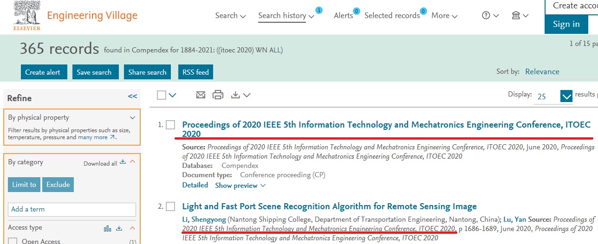Screen dimensions: 598x244
Task: Download all category data icon
Action: (123, 162)
